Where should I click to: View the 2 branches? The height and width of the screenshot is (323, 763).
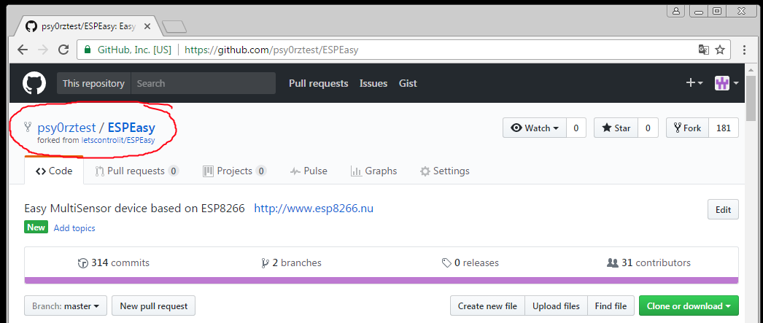click(291, 262)
